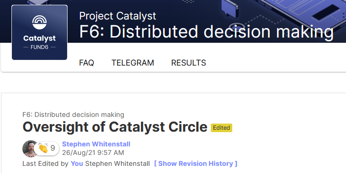Click the 26/Aug/21 9:57 AM timestamp
This screenshot has height=173, width=346.
coord(93,153)
